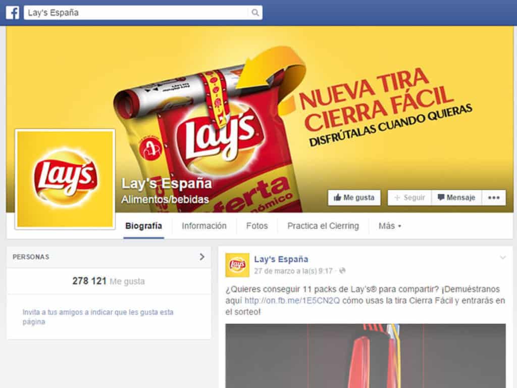The width and height of the screenshot is (517, 388).
Task: Open the Fotos tab
Action: point(257,226)
